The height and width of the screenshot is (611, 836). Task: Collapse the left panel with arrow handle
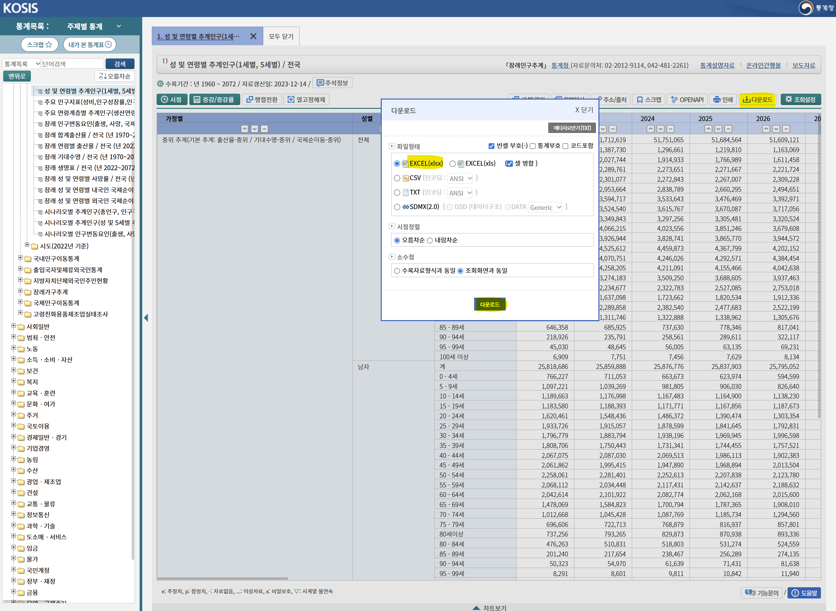(146, 318)
